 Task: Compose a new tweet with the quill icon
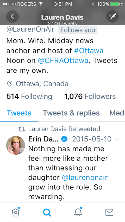113,17
